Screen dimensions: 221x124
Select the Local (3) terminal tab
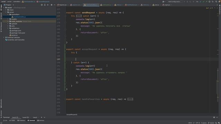[26, 117]
